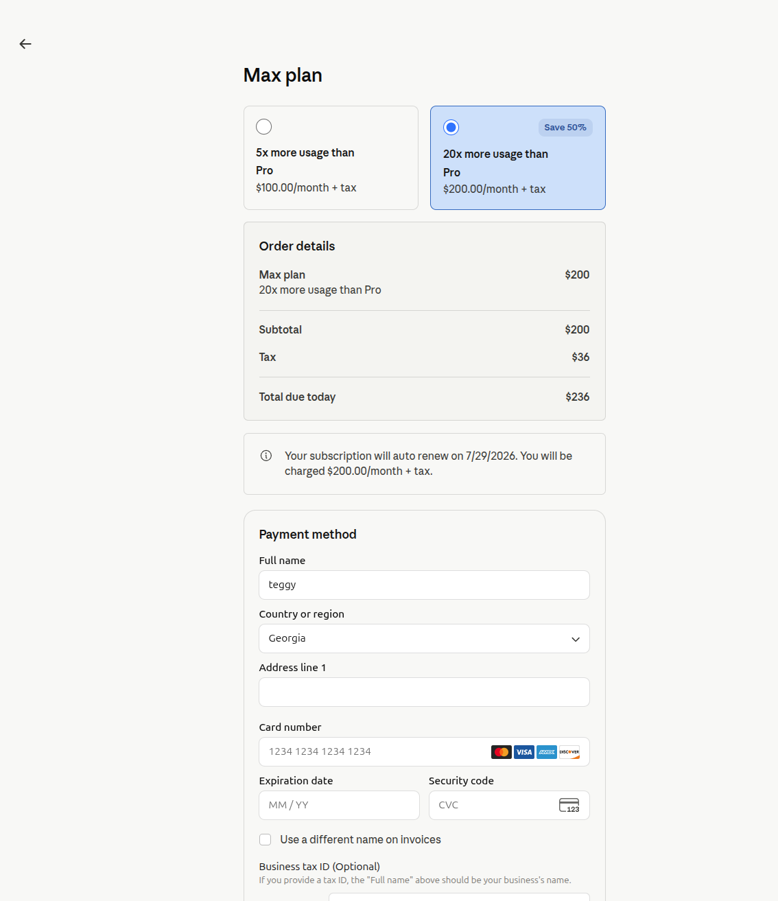
Task: Select the 20x more usage plan radio button
Action: coord(451,127)
